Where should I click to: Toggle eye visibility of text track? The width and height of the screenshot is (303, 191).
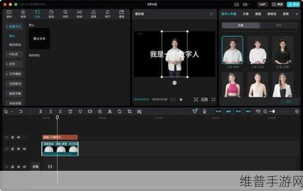pyautogui.click(x=19, y=137)
